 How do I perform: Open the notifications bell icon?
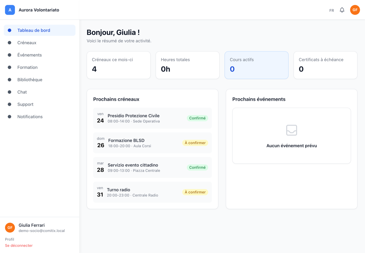point(342,10)
